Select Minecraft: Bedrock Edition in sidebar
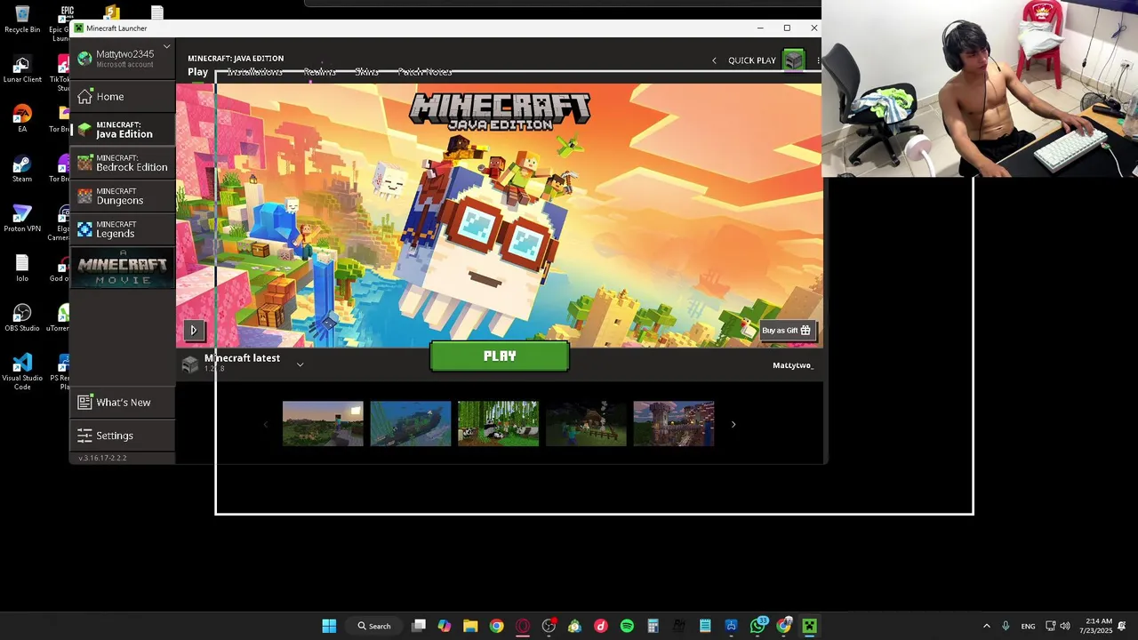1138x640 pixels. click(x=123, y=163)
